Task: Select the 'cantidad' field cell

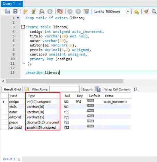Action: pos(15,127)
